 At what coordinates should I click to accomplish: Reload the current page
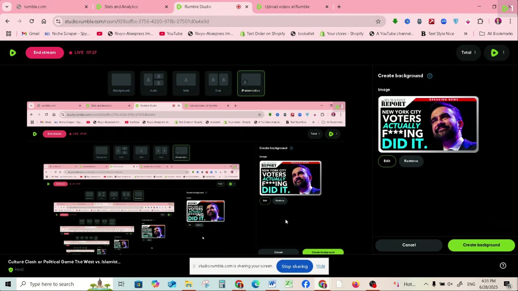tap(32, 21)
